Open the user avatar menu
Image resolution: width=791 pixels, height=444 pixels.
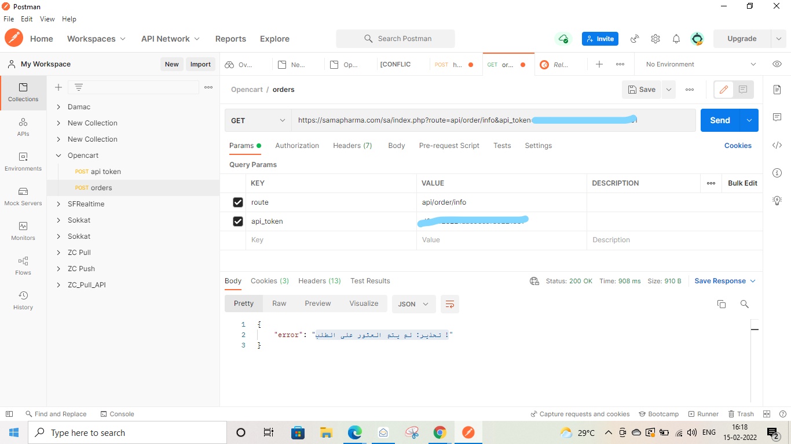697,39
